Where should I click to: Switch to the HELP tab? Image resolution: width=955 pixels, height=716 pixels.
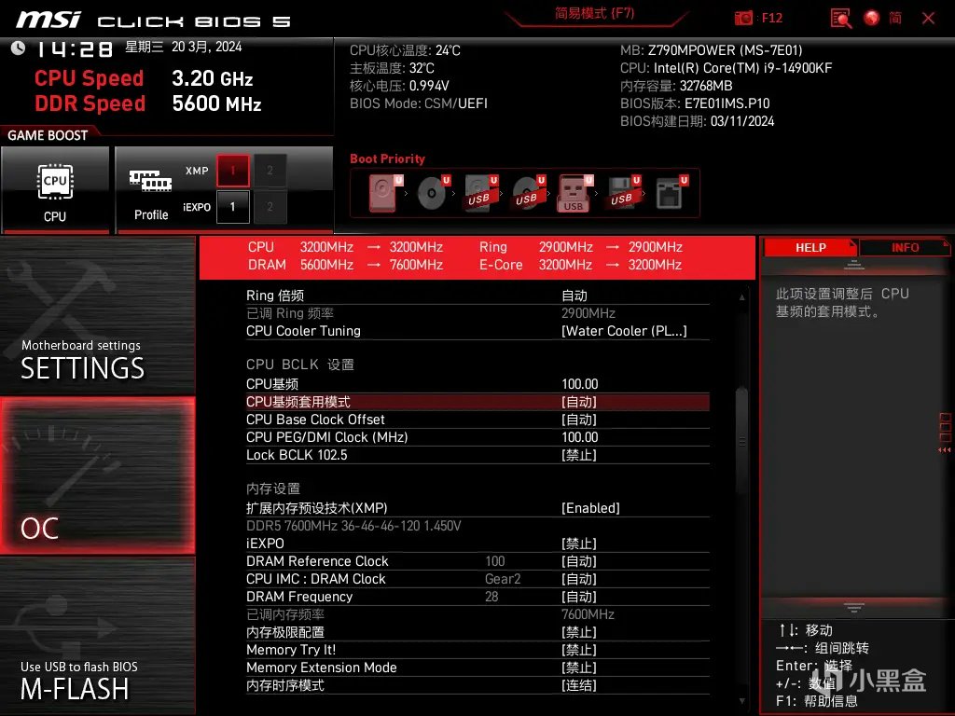tap(810, 247)
